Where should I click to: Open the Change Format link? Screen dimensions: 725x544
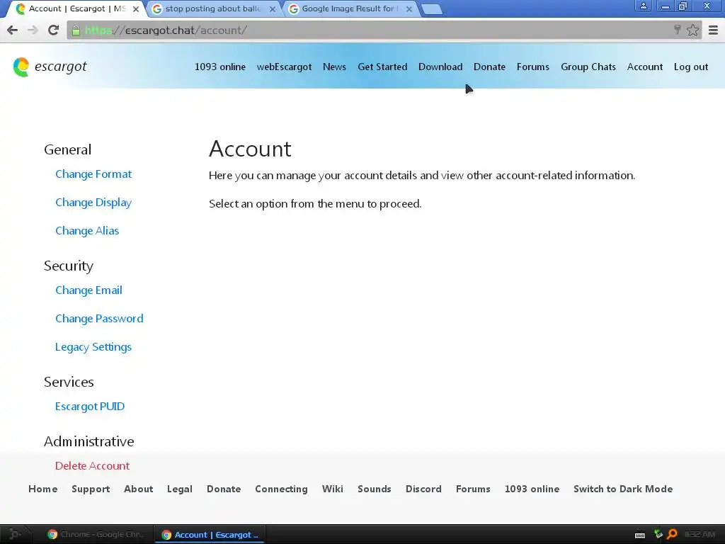93,174
